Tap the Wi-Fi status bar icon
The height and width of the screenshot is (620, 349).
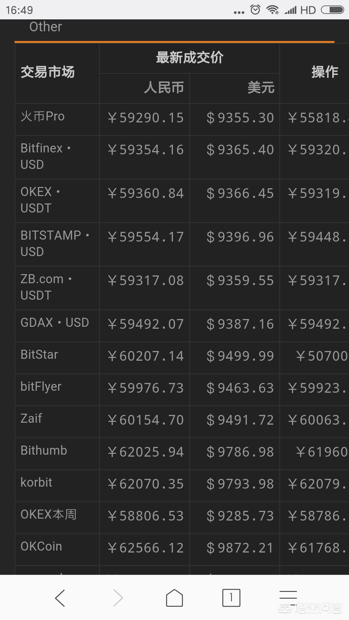coord(272,10)
